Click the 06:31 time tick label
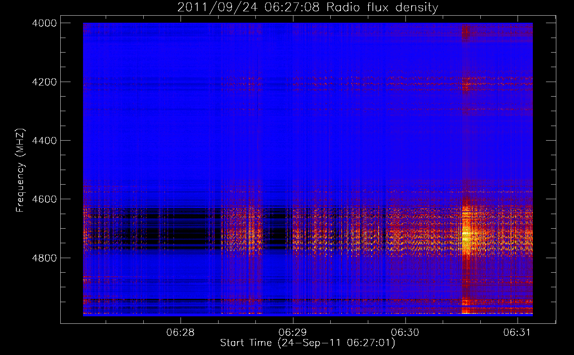Image resolution: width=574 pixels, height=355 pixels. click(x=517, y=332)
